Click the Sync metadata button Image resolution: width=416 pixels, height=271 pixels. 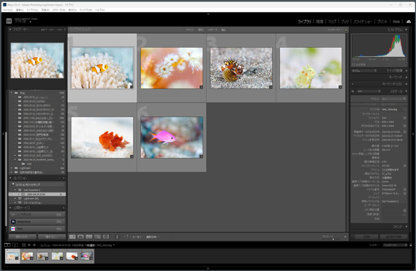[x=367, y=237]
